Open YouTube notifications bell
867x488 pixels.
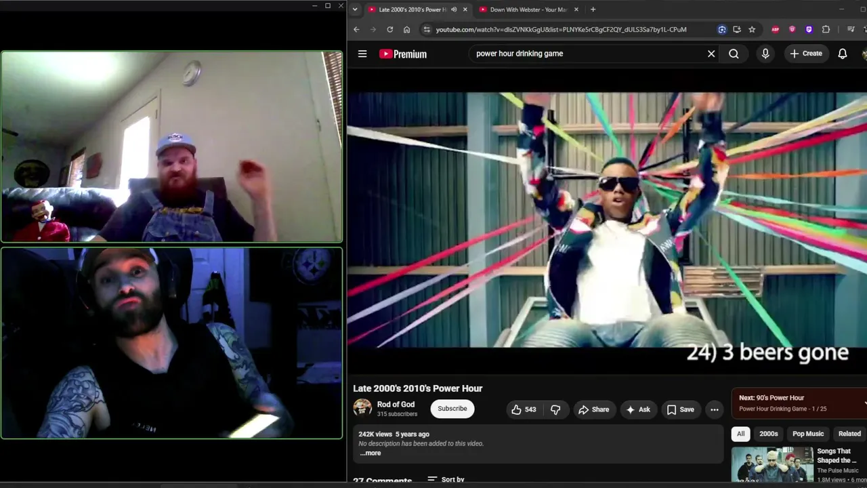tap(843, 54)
